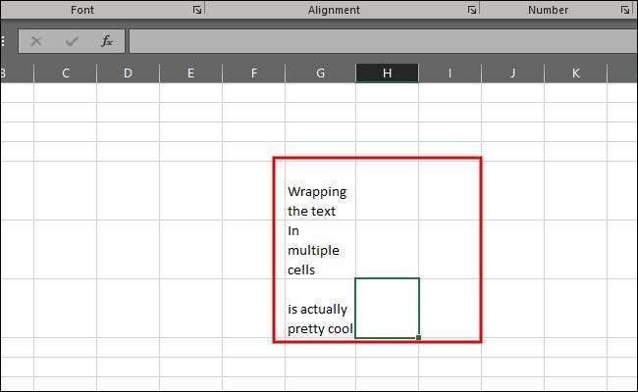This screenshot has width=638, height=392.
Task: Click the fill handle of the selected cell
Action: tap(419, 338)
